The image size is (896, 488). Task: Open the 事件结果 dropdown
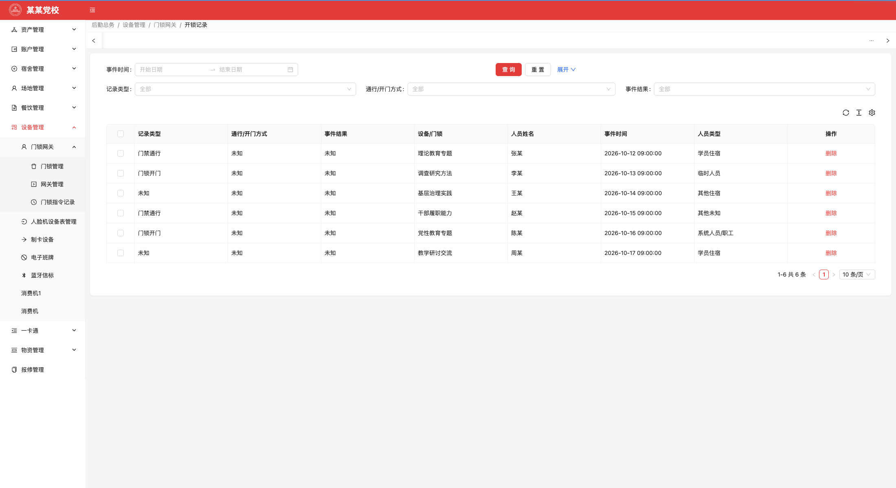pyautogui.click(x=764, y=89)
